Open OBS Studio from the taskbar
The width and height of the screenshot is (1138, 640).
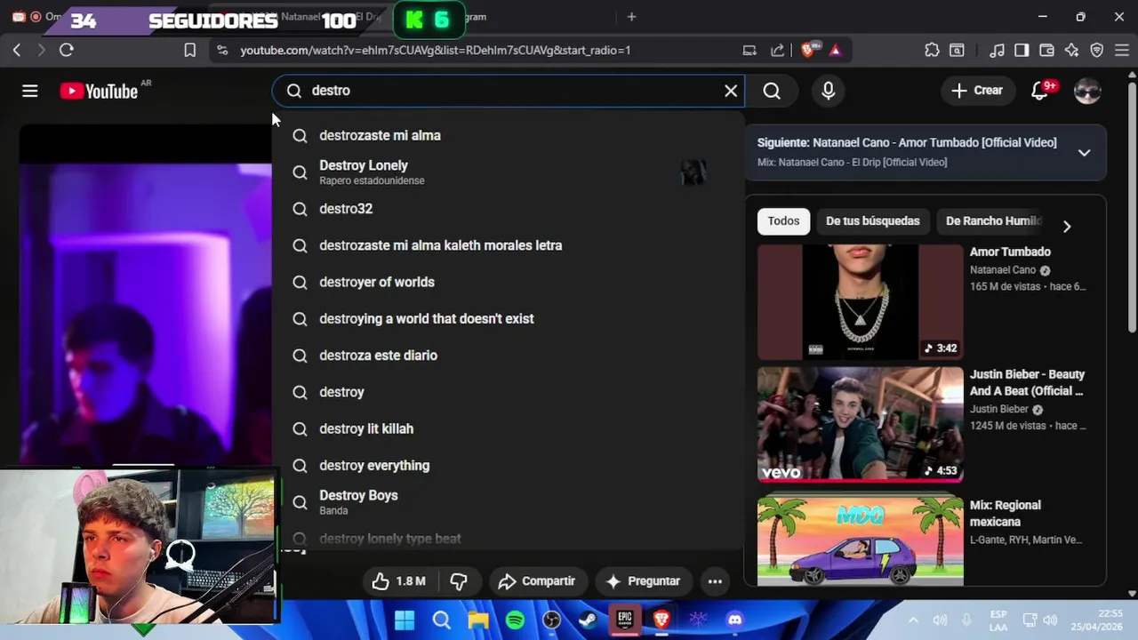(551, 620)
